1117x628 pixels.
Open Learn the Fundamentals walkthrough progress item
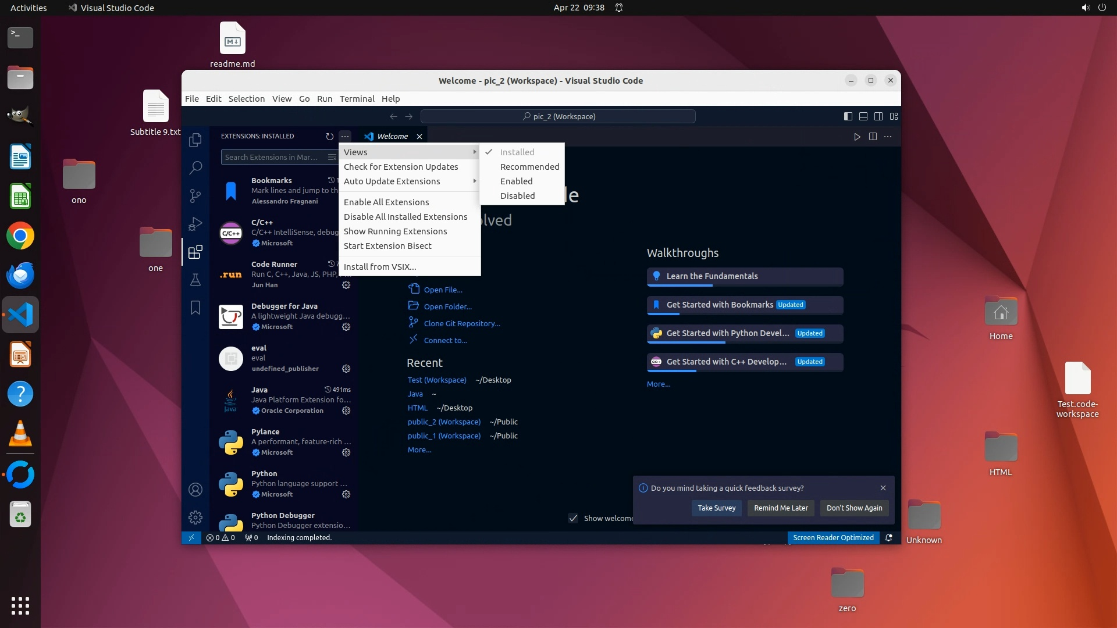click(x=745, y=276)
